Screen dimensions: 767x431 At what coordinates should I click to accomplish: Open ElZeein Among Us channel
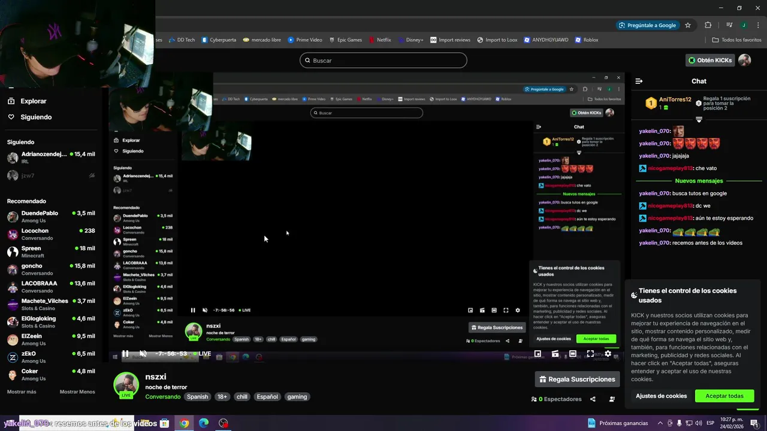coord(51,339)
